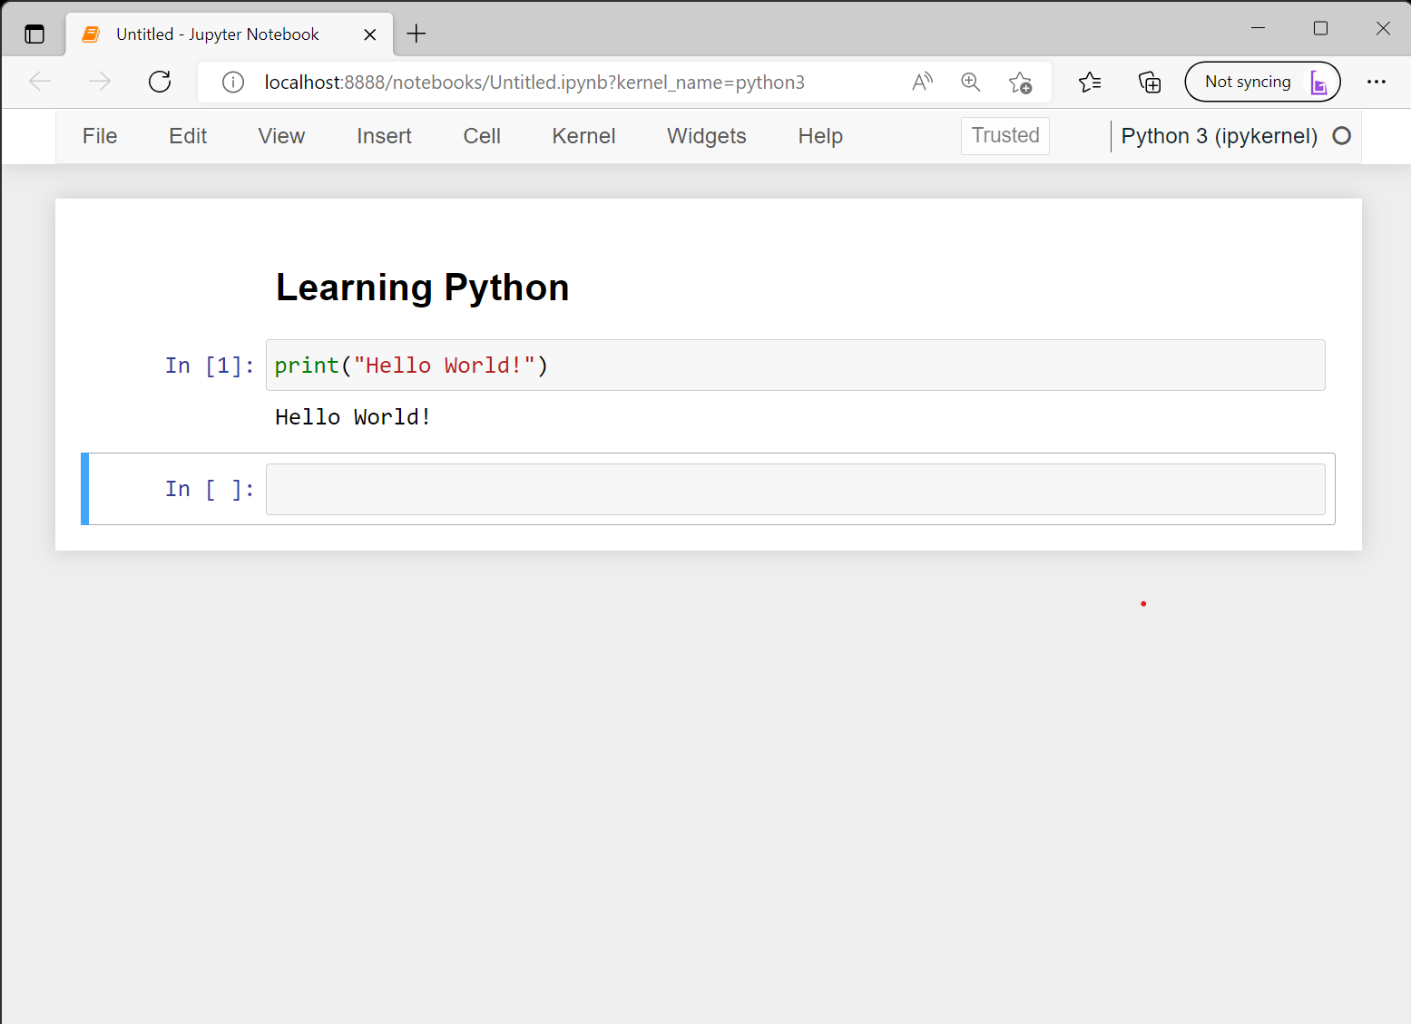Click the Jupyter logo on the browser tab
Image resolution: width=1411 pixels, height=1024 pixels.
[x=90, y=34]
